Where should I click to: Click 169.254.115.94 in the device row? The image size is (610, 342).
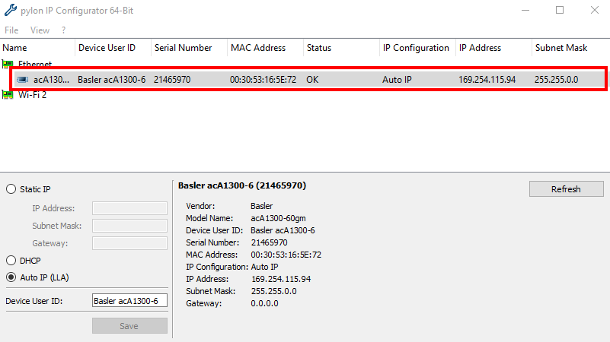487,80
